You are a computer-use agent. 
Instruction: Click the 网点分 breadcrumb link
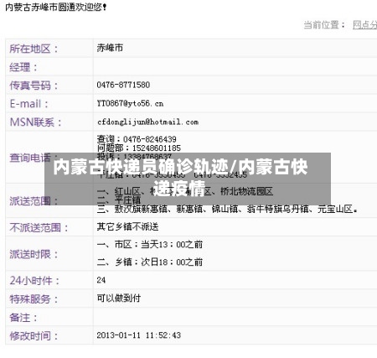point(364,25)
